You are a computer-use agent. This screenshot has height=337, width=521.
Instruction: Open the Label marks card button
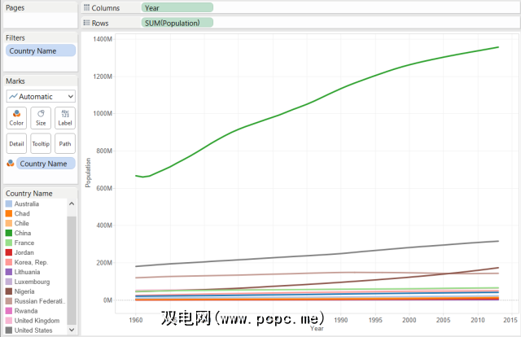(65, 118)
